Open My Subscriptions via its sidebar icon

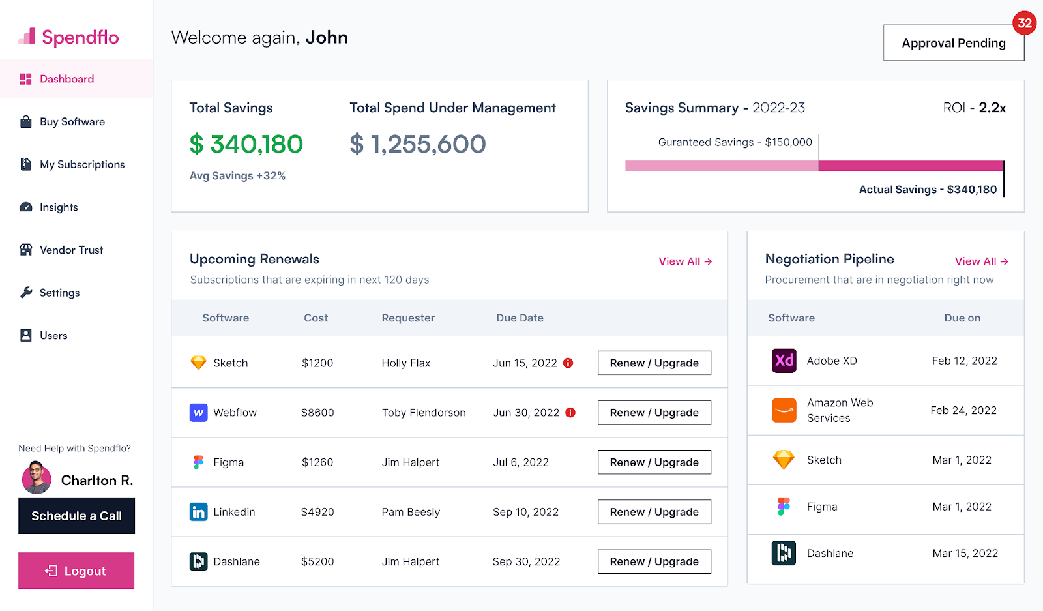[x=25, y=164]
